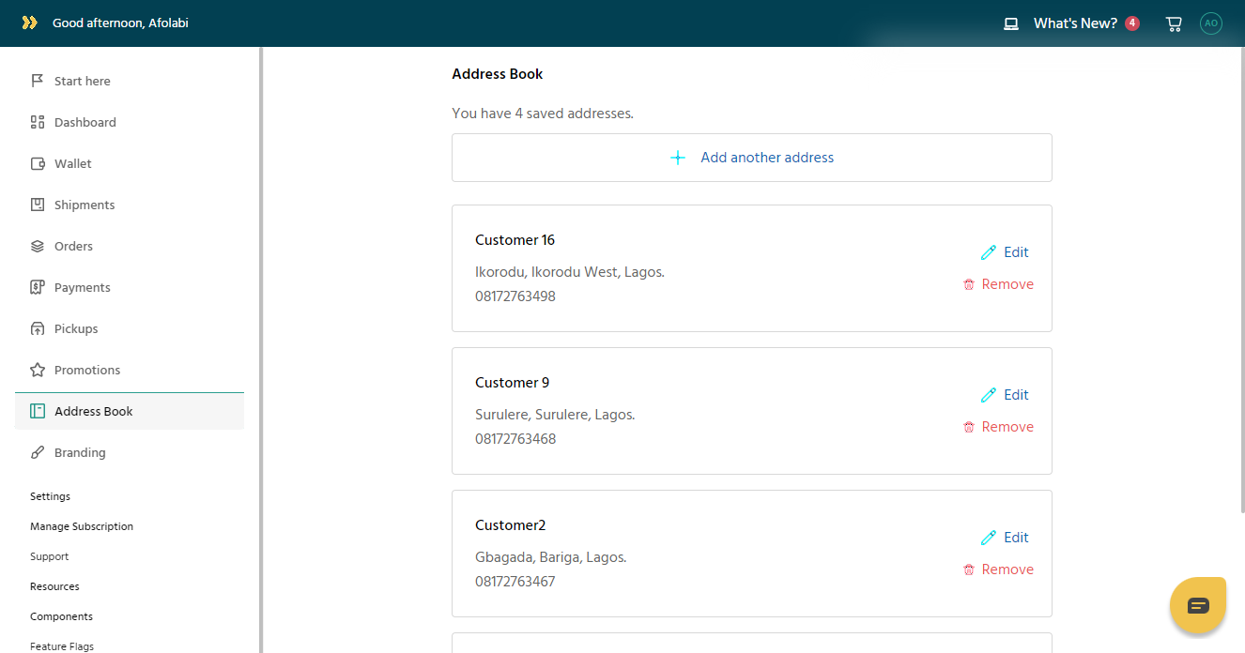Click the Payments receipt icon
1245x653 pixels.
[38, 287]
